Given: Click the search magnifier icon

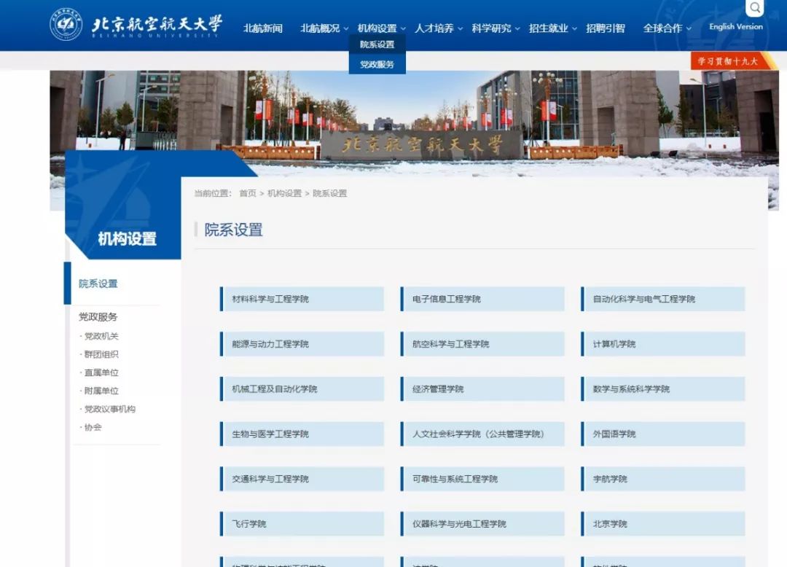Looking at the screenshot, I should [754, 7].
